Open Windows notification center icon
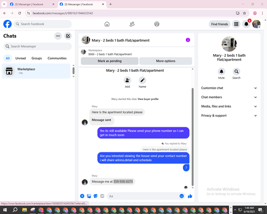The image size is (267, 214). coord(261,210)
